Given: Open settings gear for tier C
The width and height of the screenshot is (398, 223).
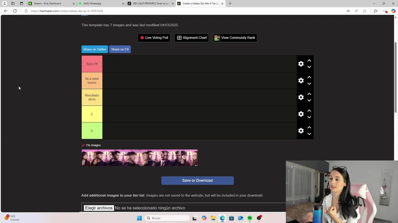Looking at the screenshot, I should pyautogui.click(x=301, y=114).
